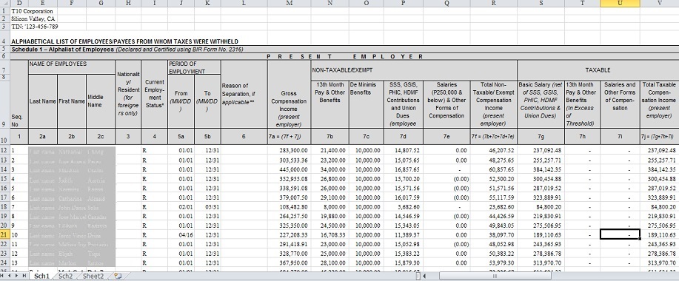
Task: Click the 'T10 Corporation' cell
Action: 33,11
